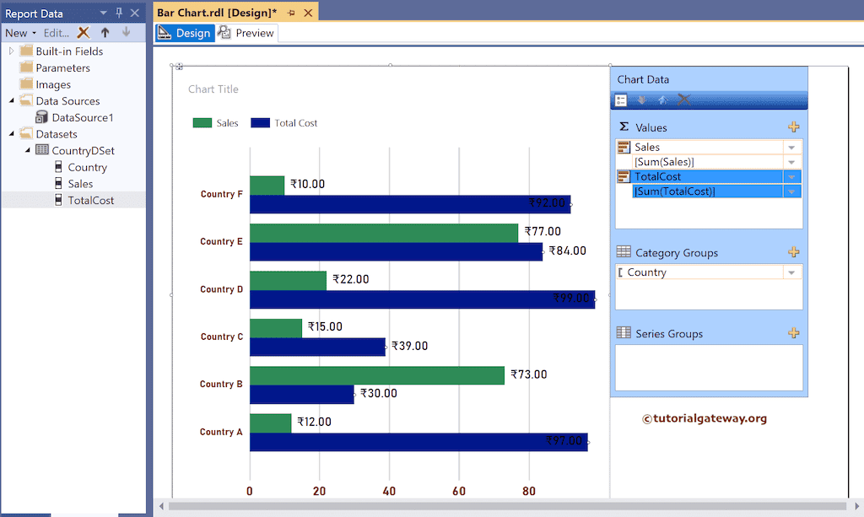Select the TotalCost field in CountryDSet
Image resolution: width=864 pixels, height=517 pixels.
90,200
